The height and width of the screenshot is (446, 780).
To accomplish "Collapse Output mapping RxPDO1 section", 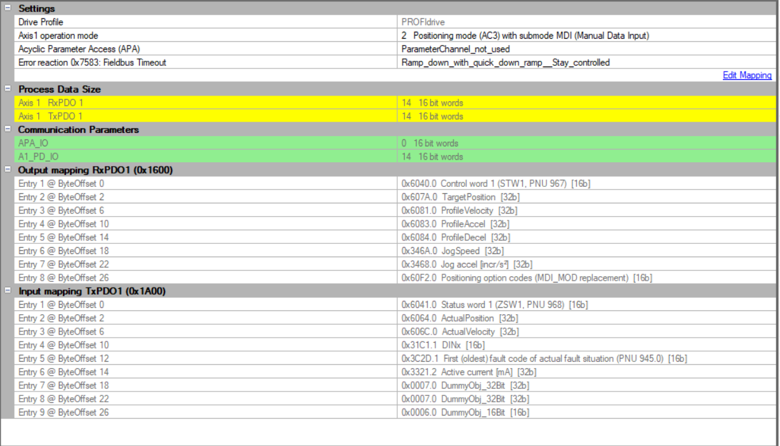I will point(7,170).
